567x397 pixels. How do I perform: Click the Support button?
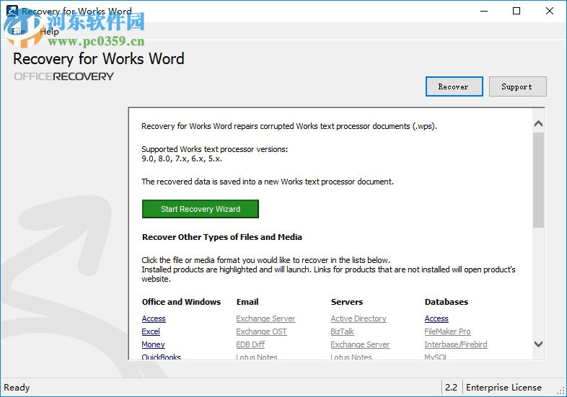[517, 86]
